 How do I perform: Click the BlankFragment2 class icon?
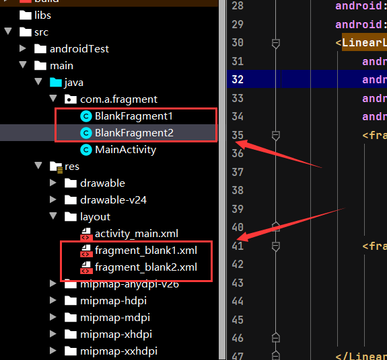tap(86, 133)
